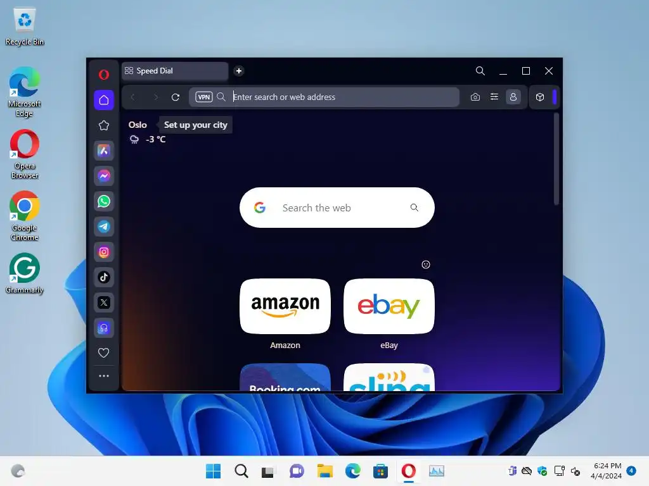
Task: Open Instagram in Opera sidebar
Action: pyautogui.click(x=104, y=252)
